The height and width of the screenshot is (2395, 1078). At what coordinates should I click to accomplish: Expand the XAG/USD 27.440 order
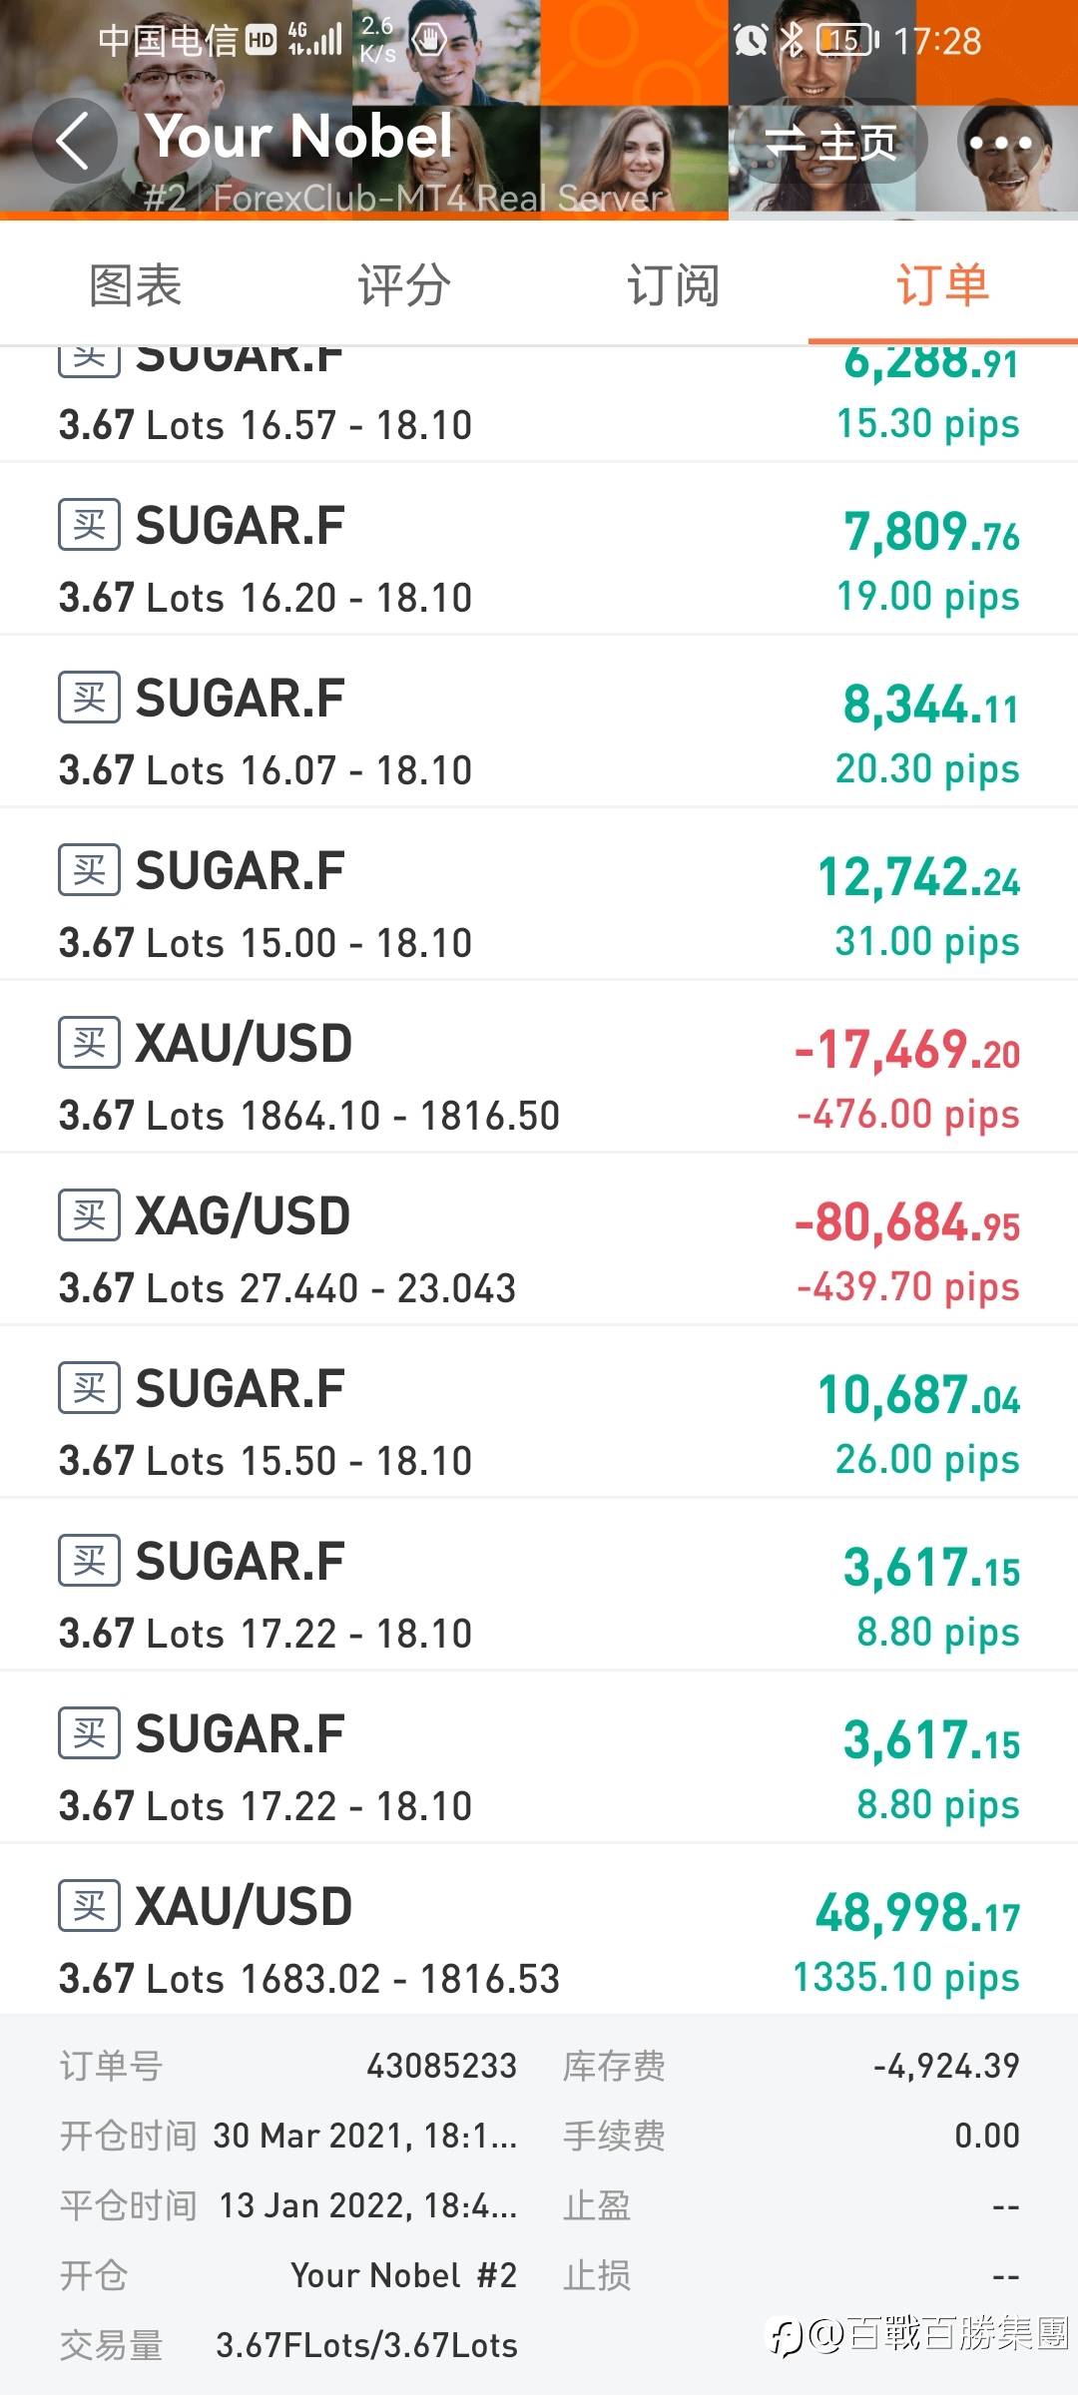[539, 1249]
